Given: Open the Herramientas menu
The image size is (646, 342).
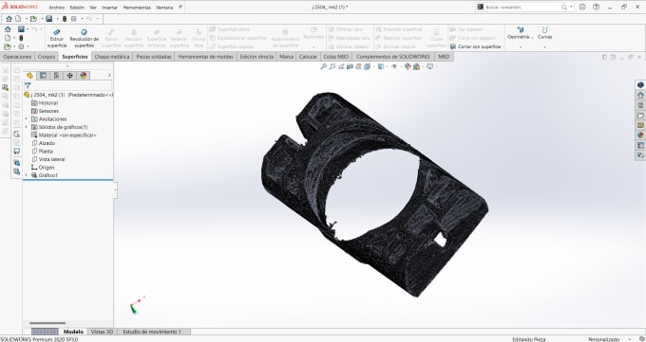Looking at the screenshot, I should tap(137, 8).
